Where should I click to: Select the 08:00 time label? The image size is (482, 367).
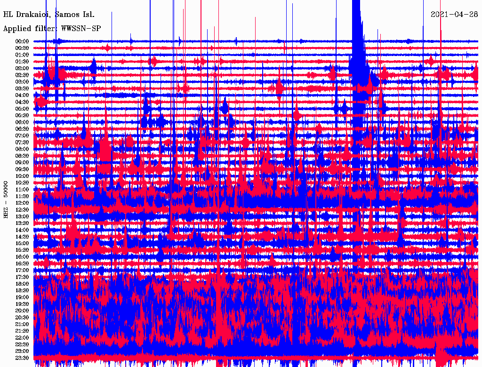tap(22, 149)
